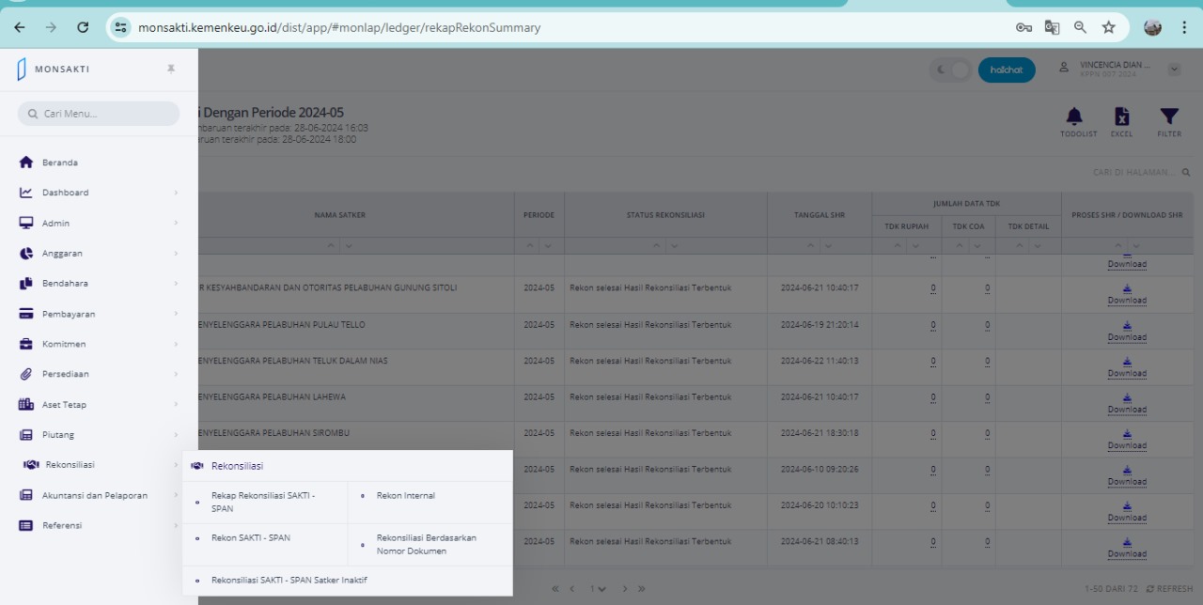Expand the Anggaran menu chevron
This screenshot has width=1203, height=605.
pyautogui.click(x=176, y=254)
